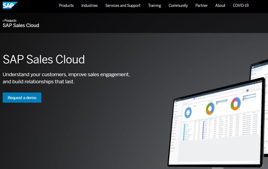Click the SAP logo
The height and width of the screenshot is (169, 268).
pyautogui.click(x=10, y=5)
